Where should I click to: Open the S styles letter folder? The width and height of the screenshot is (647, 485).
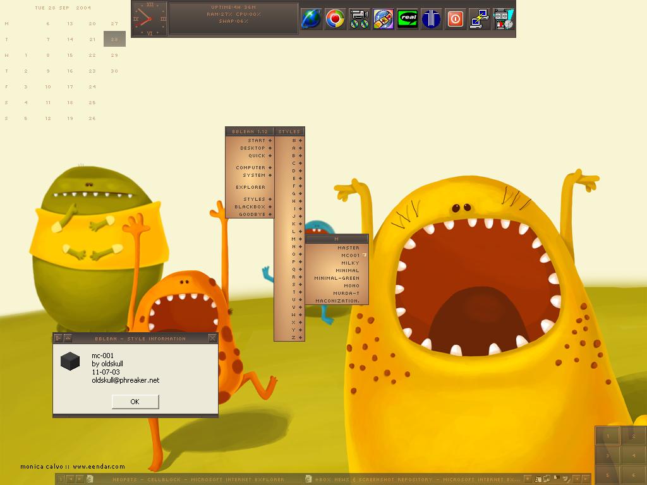pos(289,285)
